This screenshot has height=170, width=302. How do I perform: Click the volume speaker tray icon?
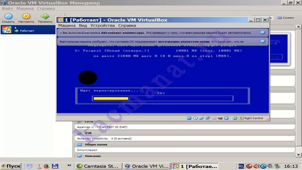point(256,166)
